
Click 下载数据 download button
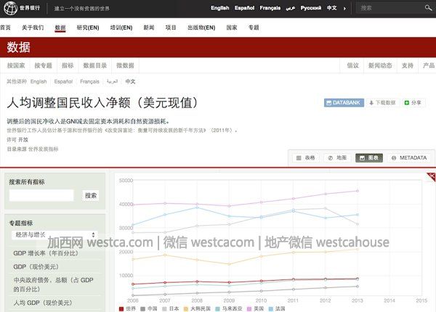coord(383,103)
